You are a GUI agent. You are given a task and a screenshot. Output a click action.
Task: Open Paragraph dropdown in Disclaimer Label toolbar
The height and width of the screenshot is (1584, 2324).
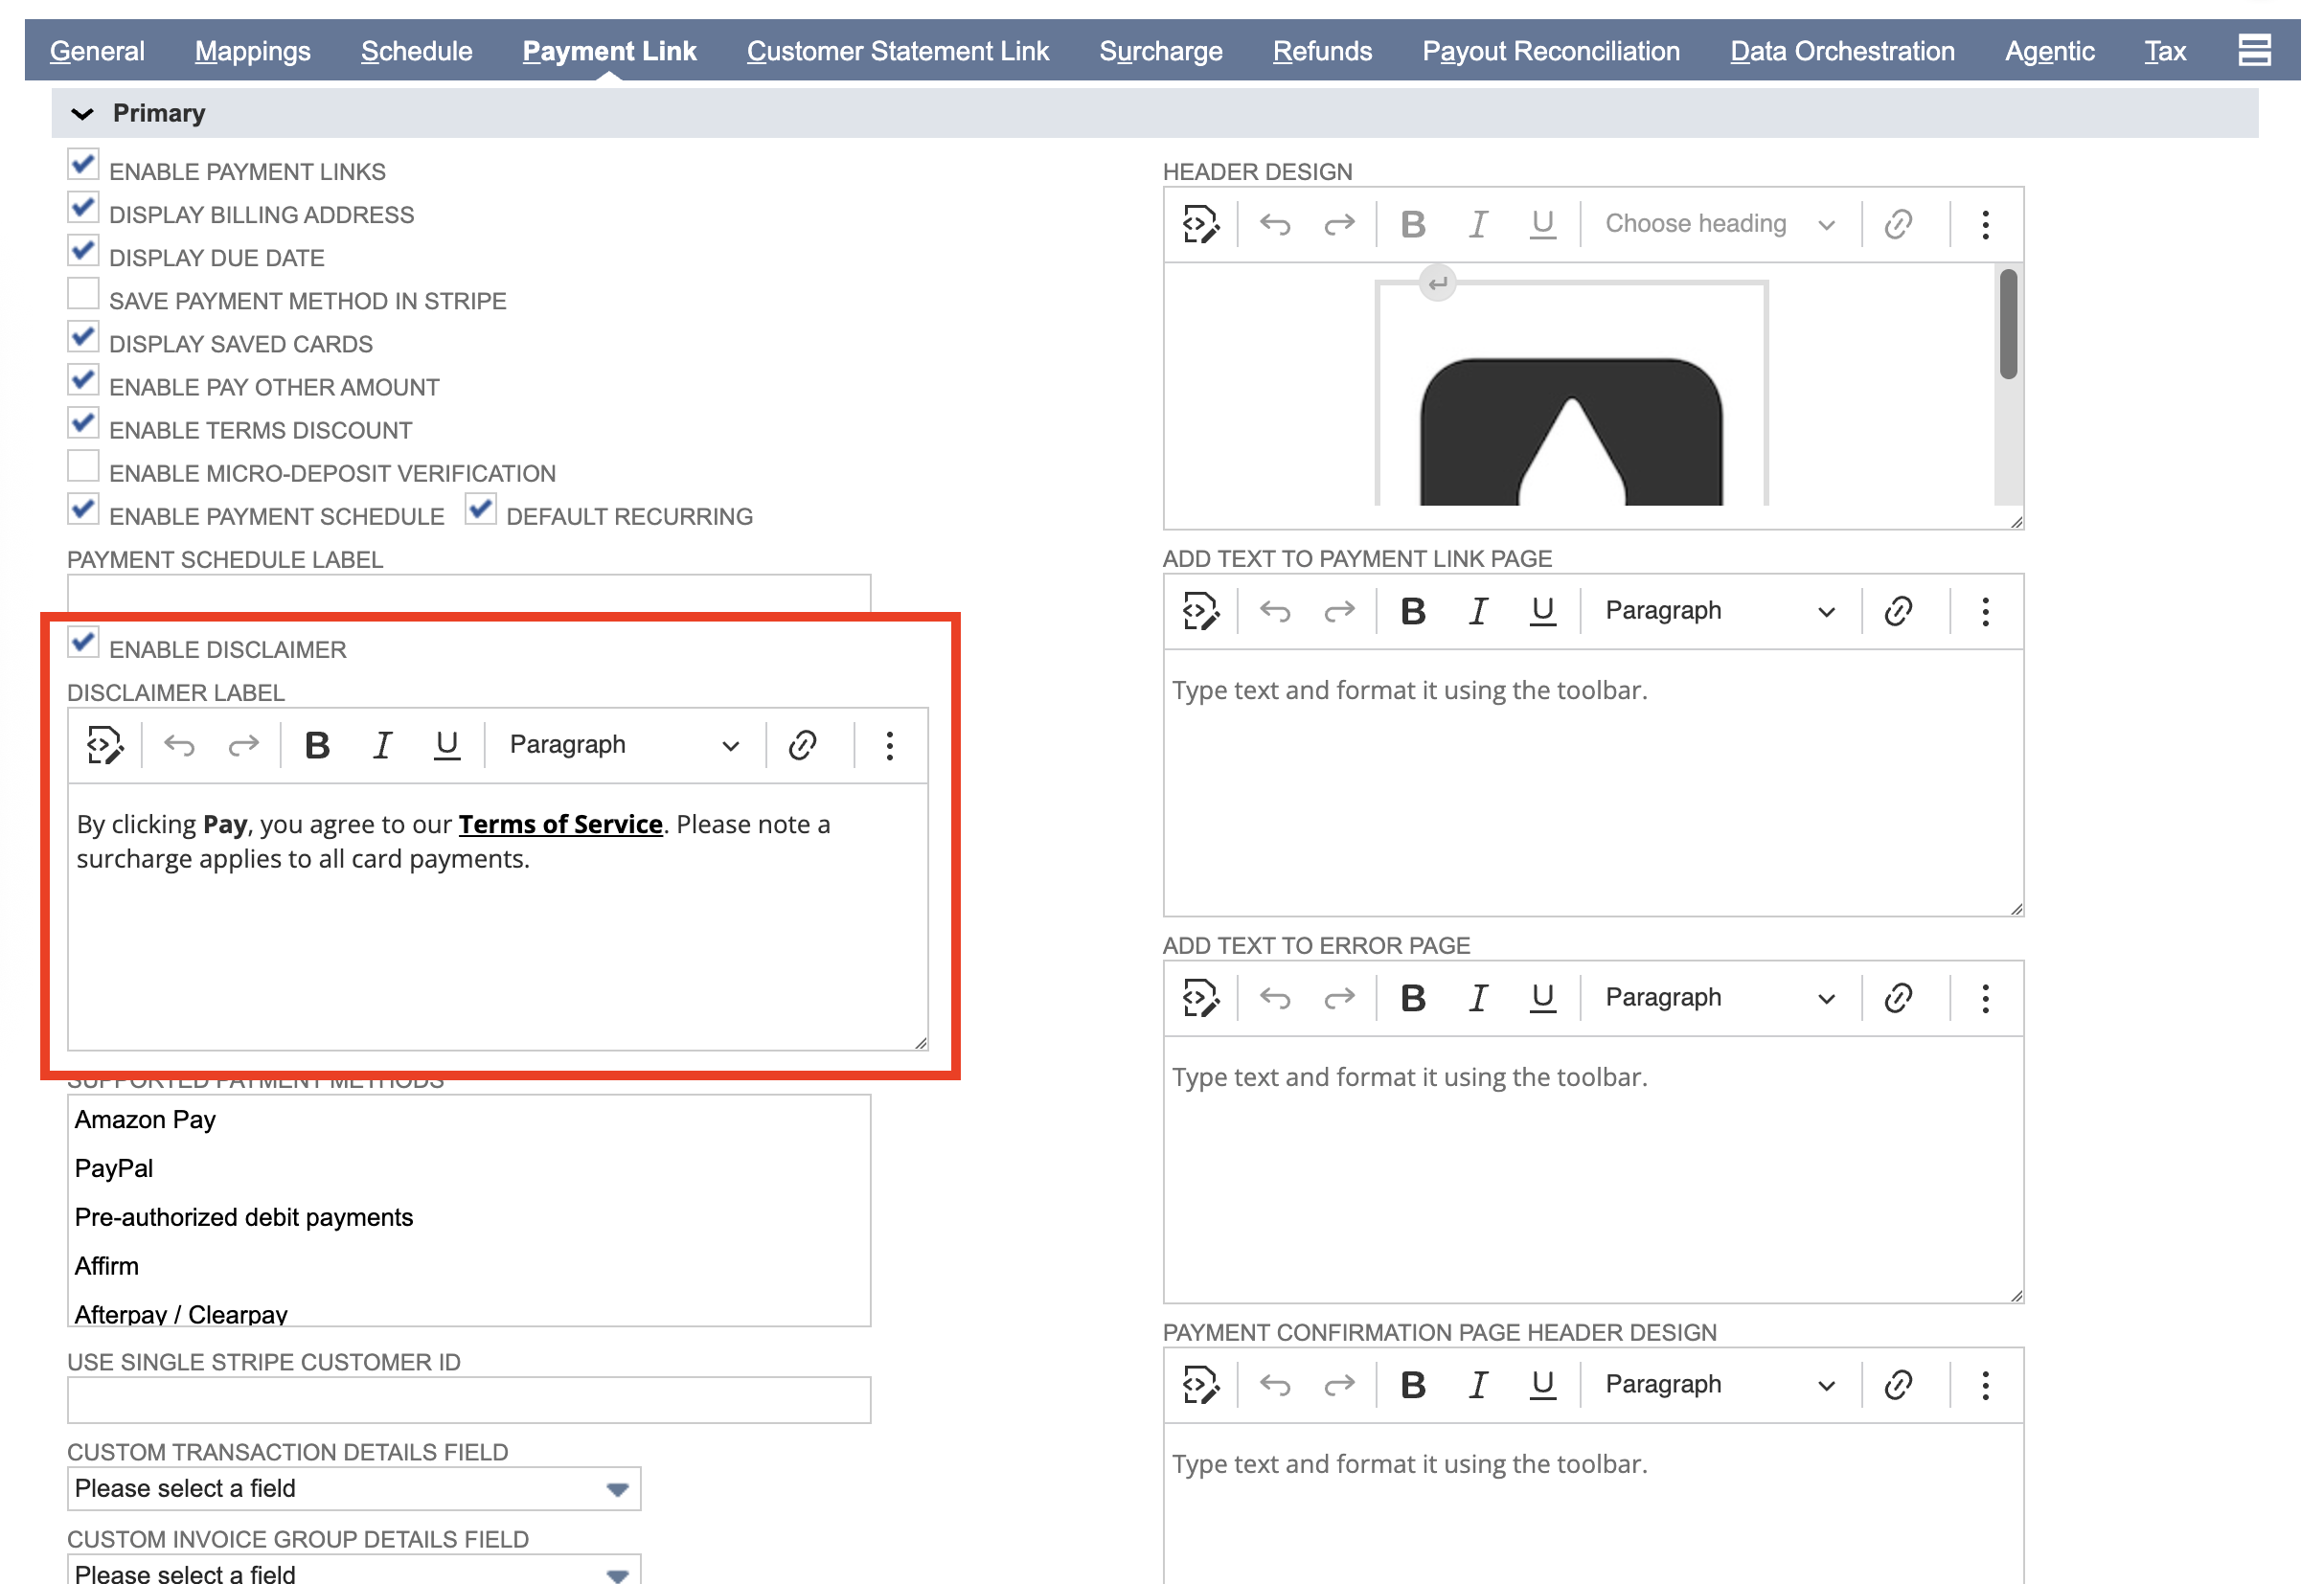(625, 745)
